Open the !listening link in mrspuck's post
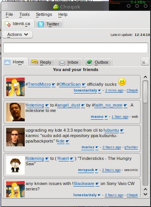The height and width of the screenshot is (207, 151). (35, 158)
